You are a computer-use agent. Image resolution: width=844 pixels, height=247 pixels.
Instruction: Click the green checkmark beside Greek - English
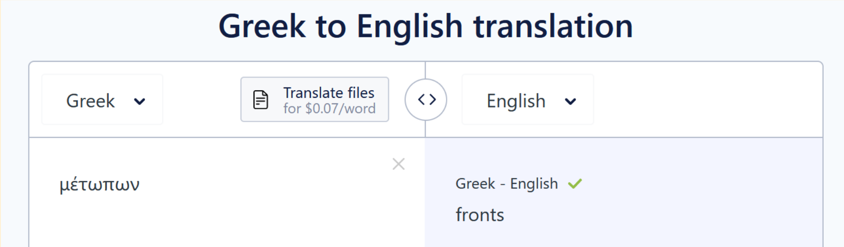[575, 184]
